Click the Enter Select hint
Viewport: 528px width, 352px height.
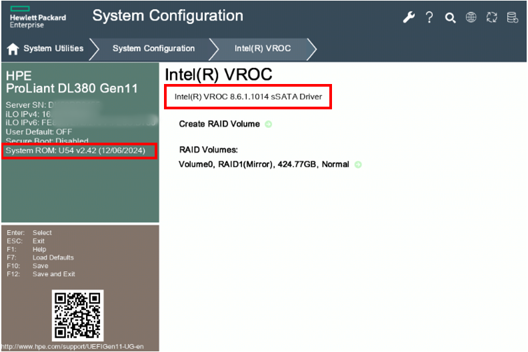pos(29,233)
